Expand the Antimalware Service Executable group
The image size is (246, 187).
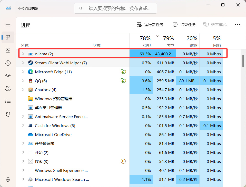tap(23, 116)
